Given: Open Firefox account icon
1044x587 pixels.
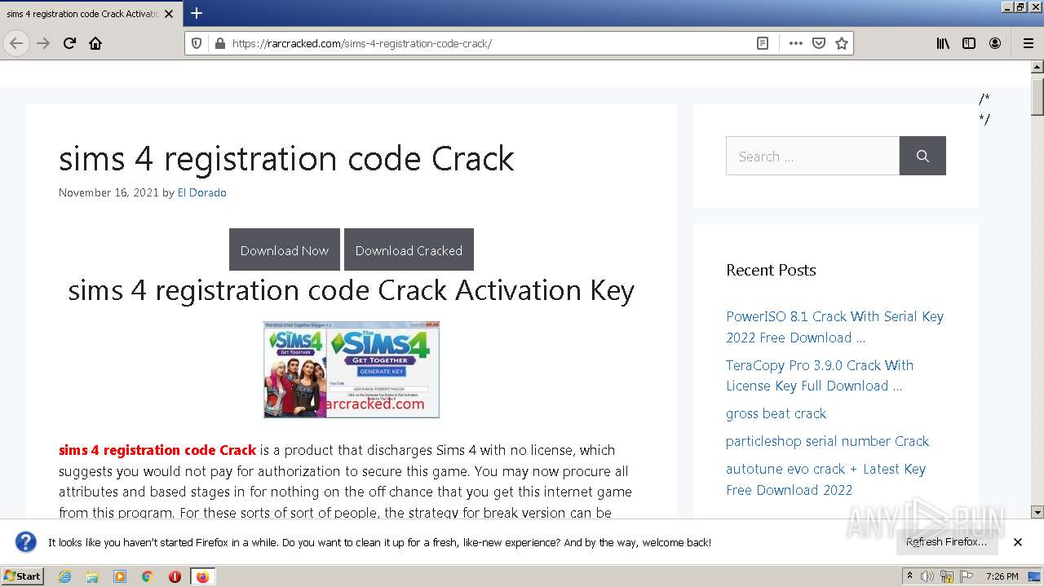Looking at the screenshot, I should (x=995, y=43).
